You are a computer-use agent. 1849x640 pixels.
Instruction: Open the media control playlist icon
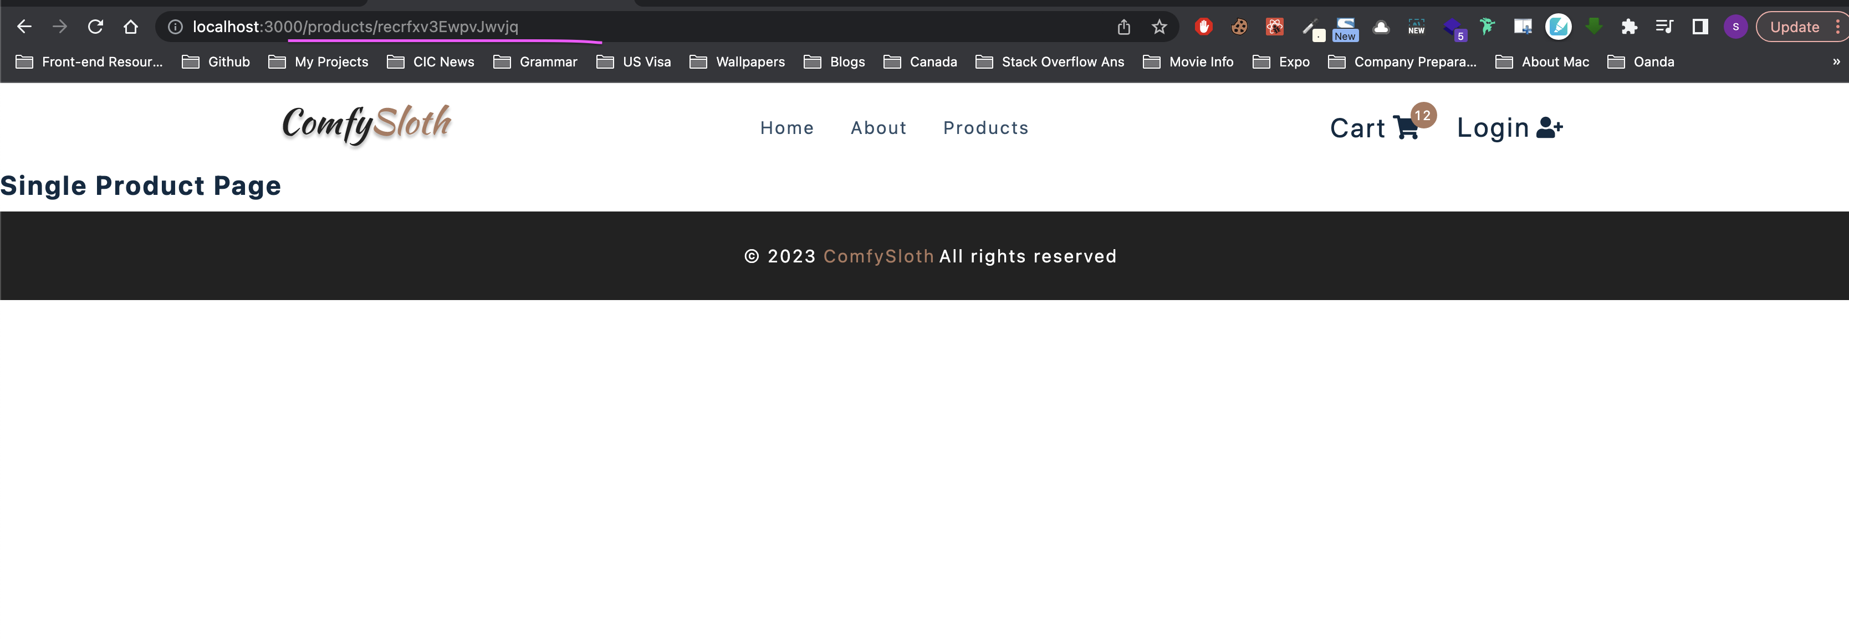tap(1664, 27)
